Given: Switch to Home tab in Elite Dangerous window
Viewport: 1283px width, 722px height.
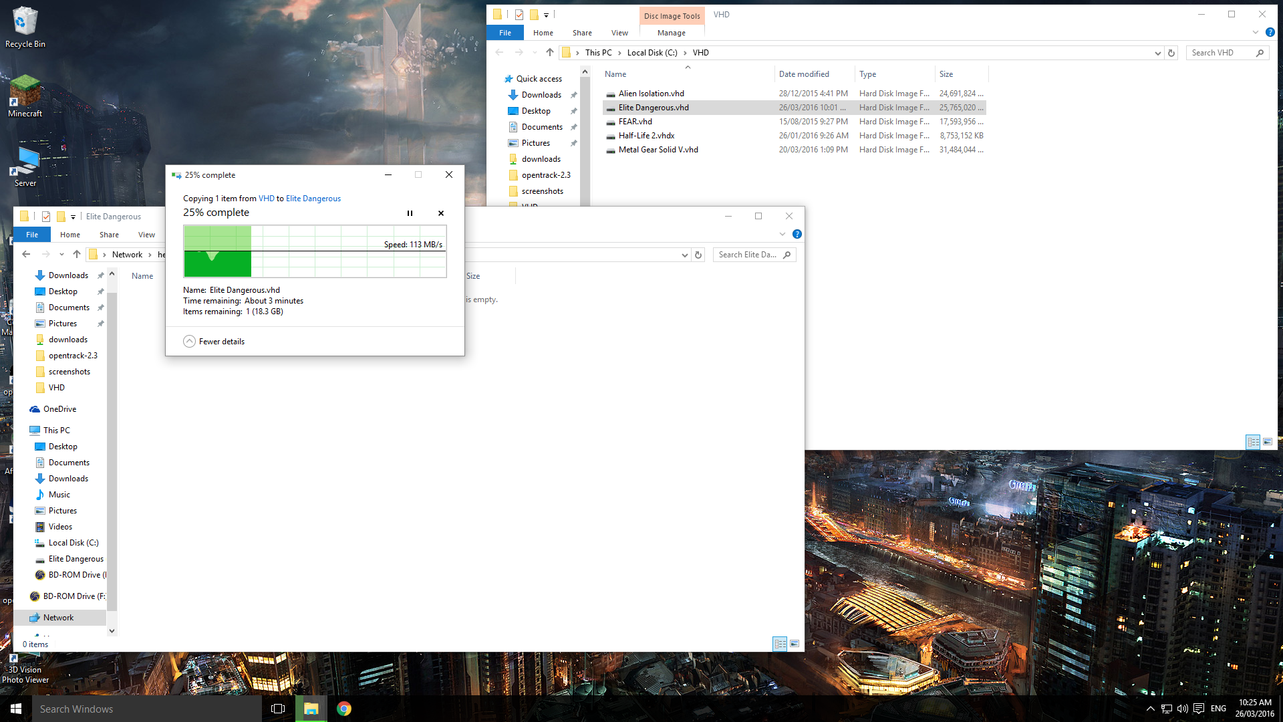Looking at the screenshot, I should tap(70, 235).
